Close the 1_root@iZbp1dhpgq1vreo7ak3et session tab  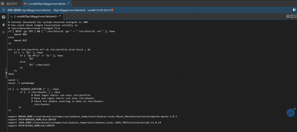pyautogui.click(x=69, y=3)
